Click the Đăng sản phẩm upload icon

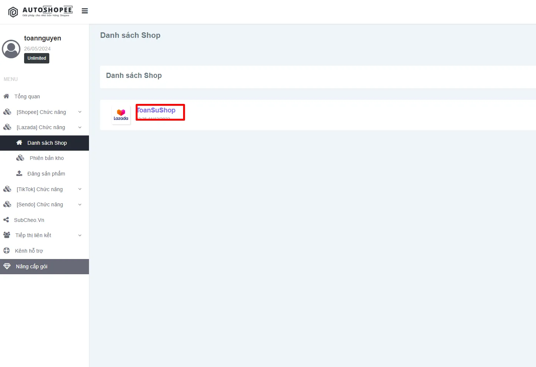click(19, 173)
